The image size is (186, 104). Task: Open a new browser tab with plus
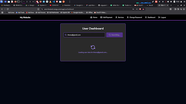(x=171, y=5)
